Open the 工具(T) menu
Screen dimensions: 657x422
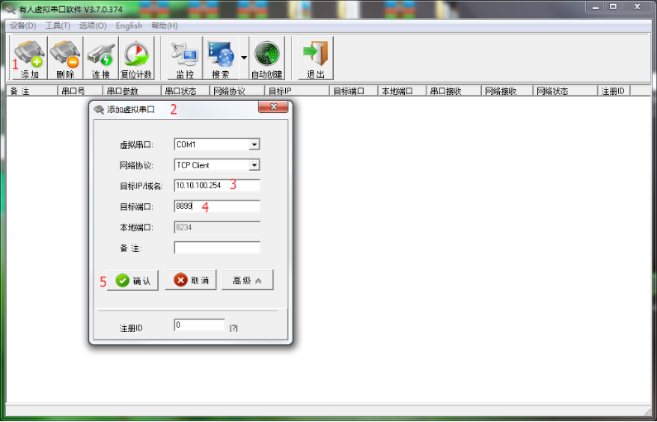(58, 26)
